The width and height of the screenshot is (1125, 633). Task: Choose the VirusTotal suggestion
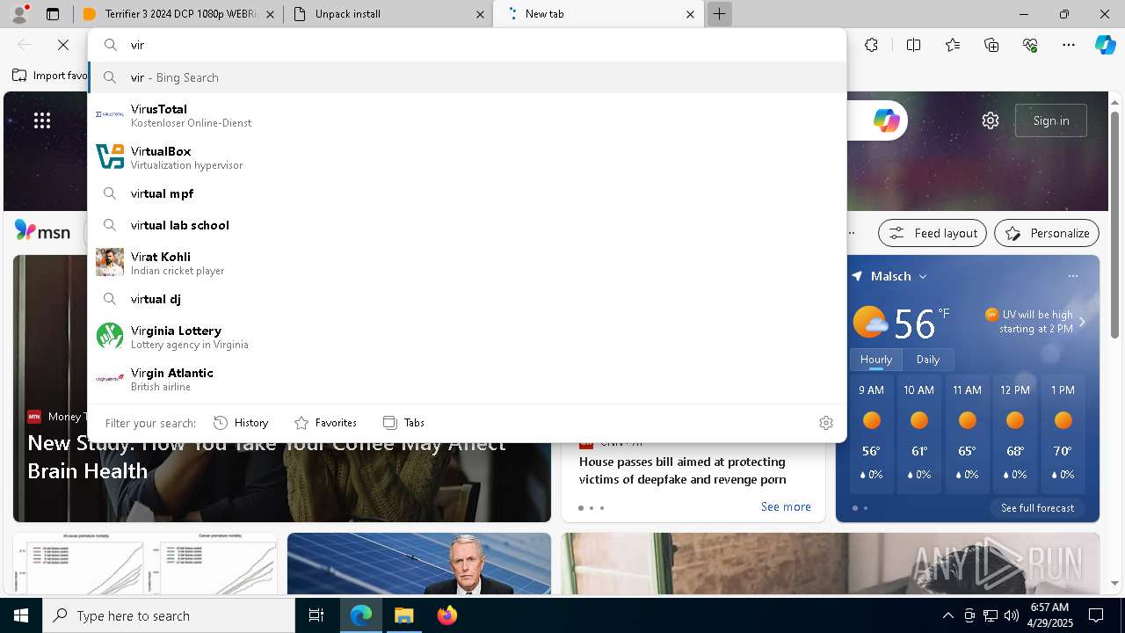tap(467, 115)
